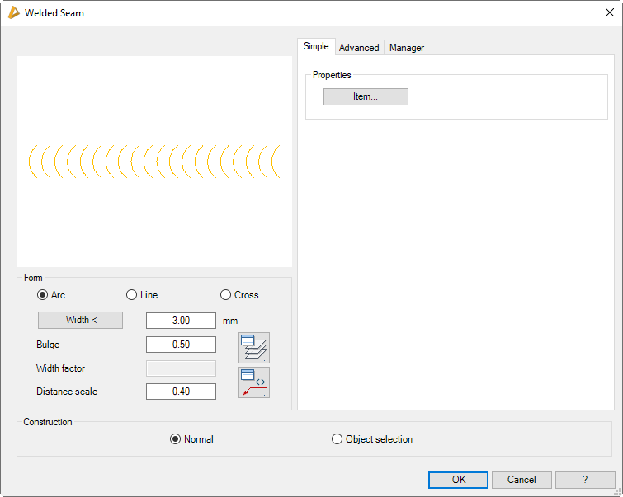Open the Manager tab
This screenshot has width=623, height=497.
pyautogui.click(x=406, y=48)
